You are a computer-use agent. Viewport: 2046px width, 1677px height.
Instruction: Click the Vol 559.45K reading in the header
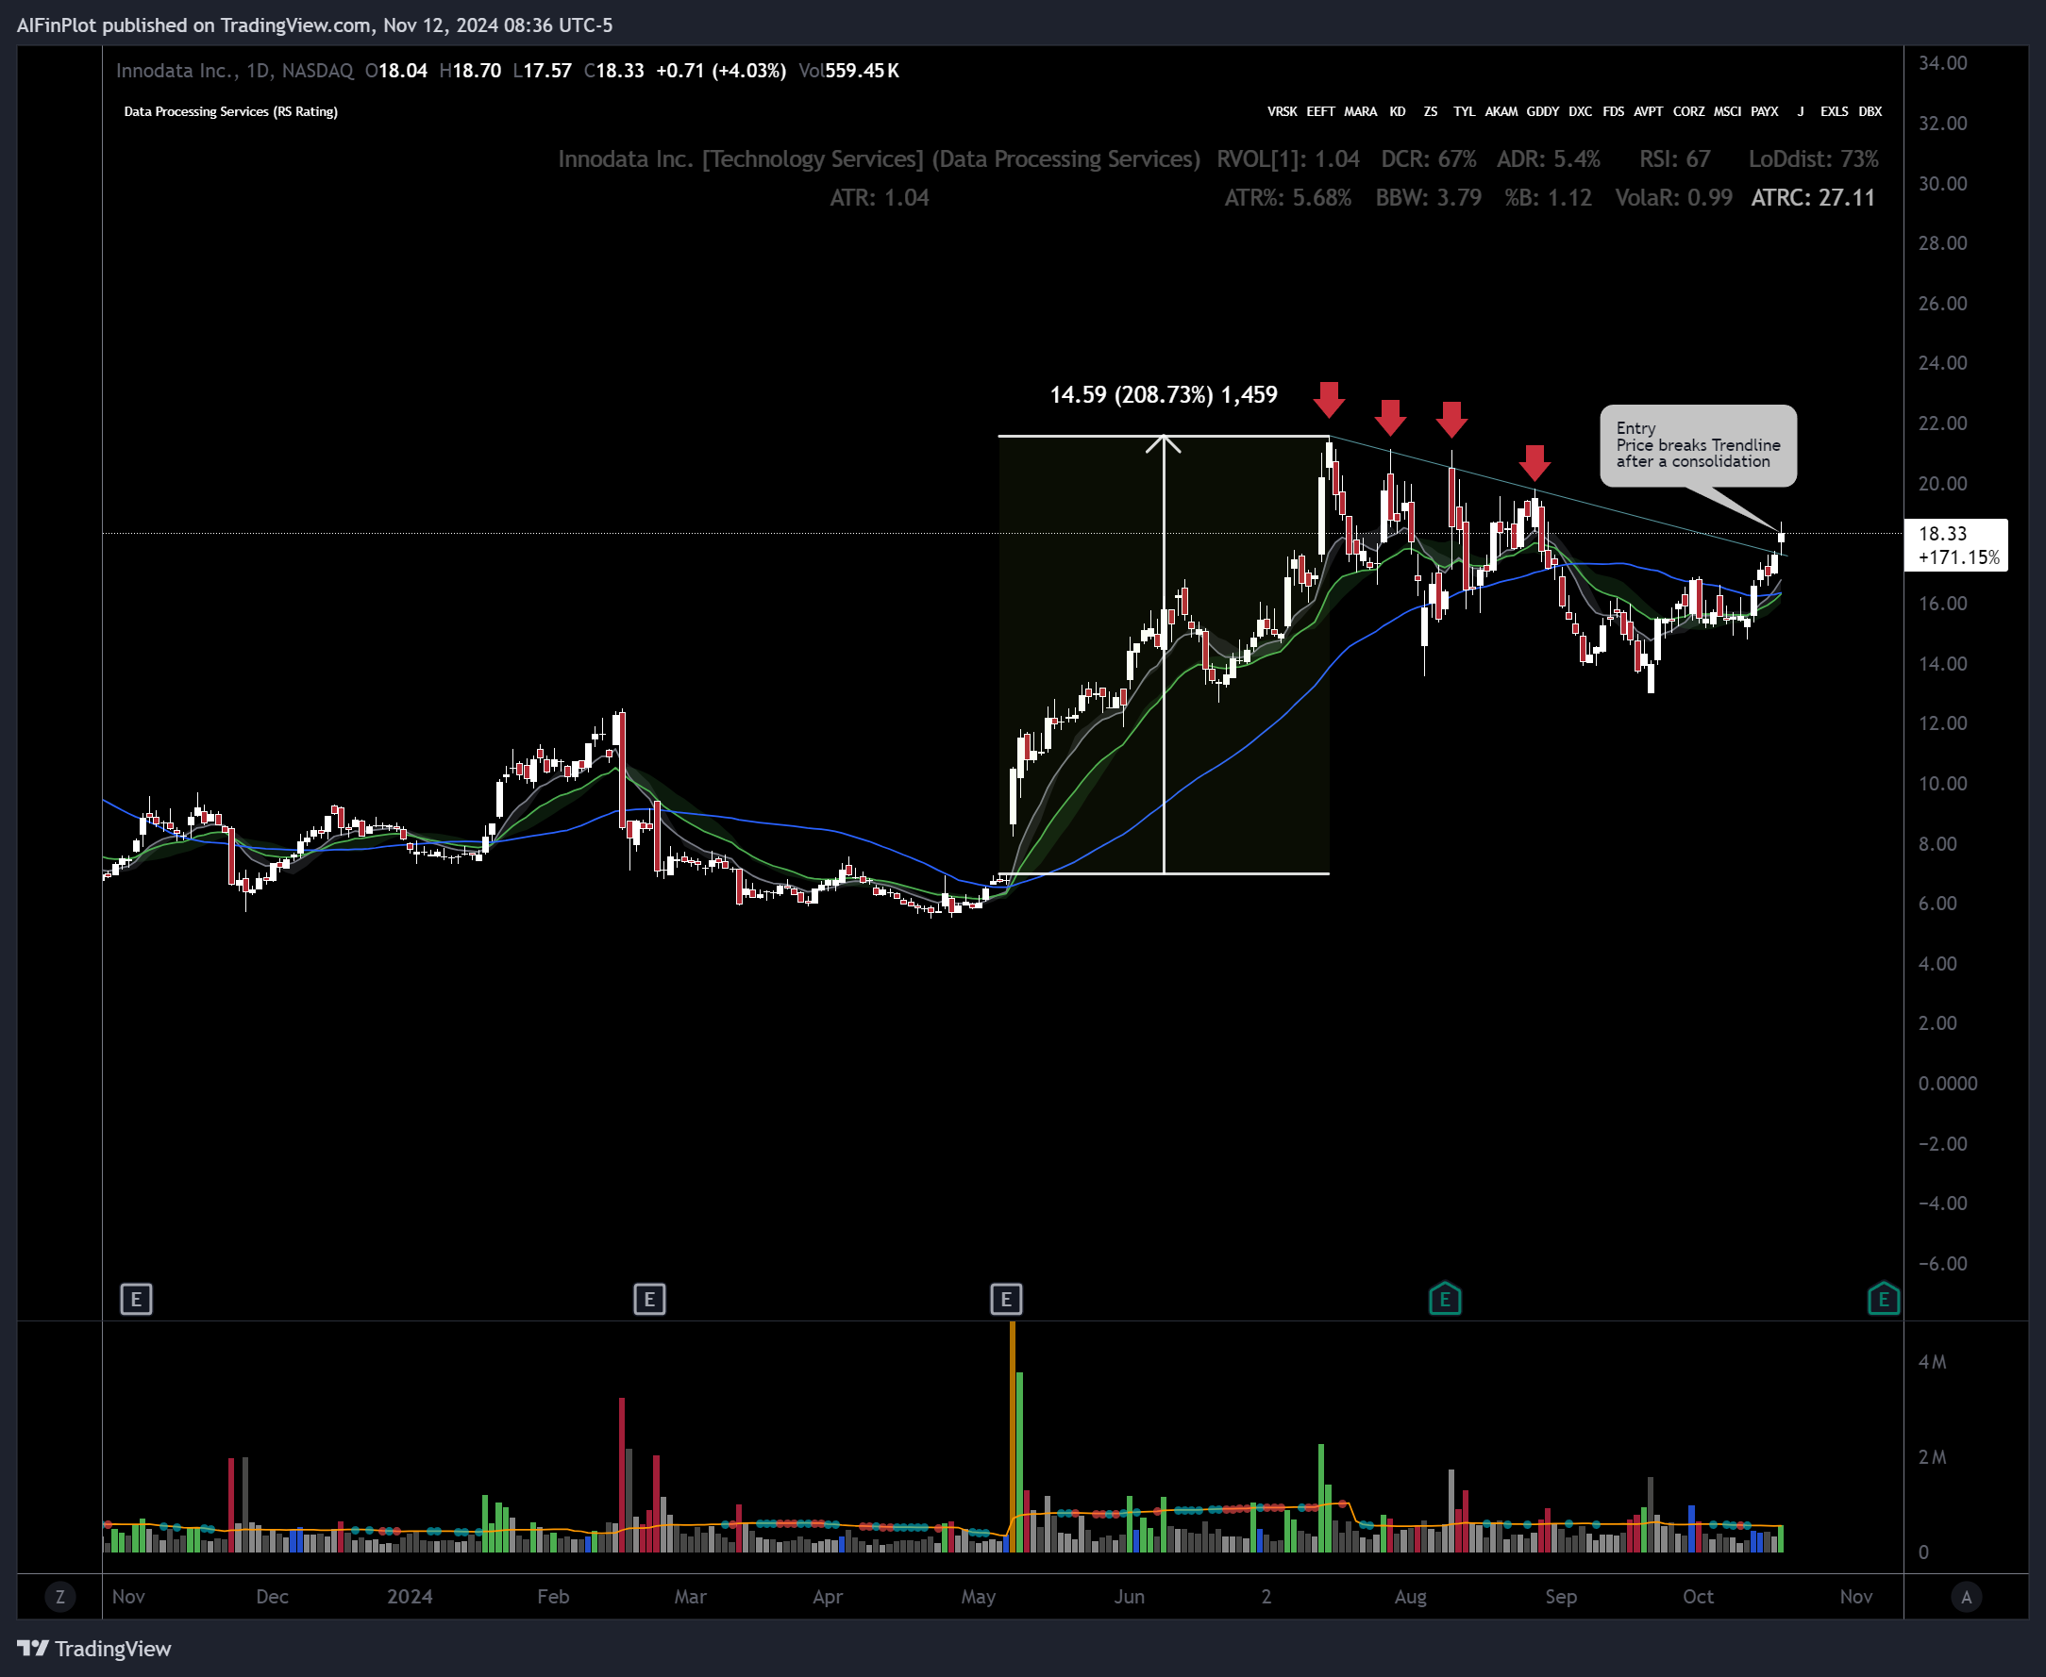tap(848, 71)
